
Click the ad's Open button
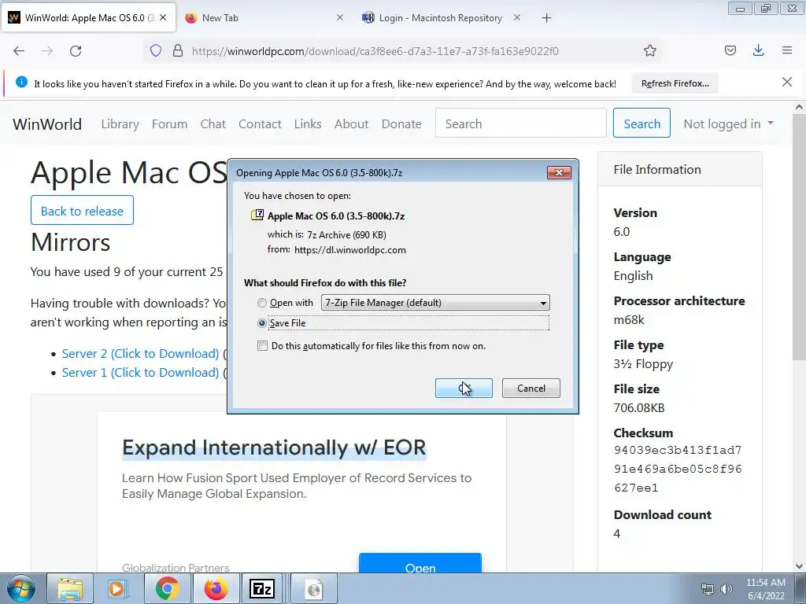420,565
